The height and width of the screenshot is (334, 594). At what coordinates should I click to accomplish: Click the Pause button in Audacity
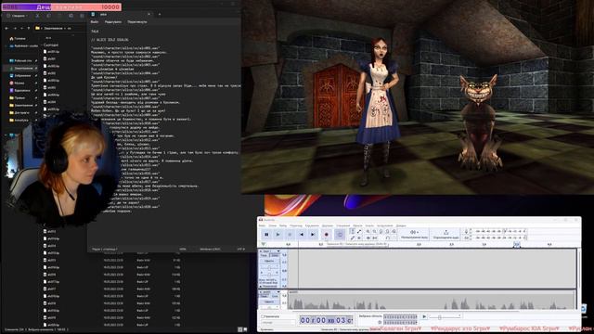point(266,235)
